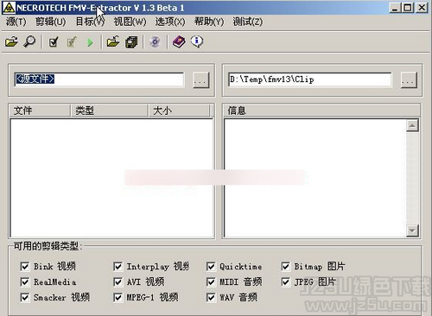Click the <源文件> source input field
The image size is (432, 316).
99,79
